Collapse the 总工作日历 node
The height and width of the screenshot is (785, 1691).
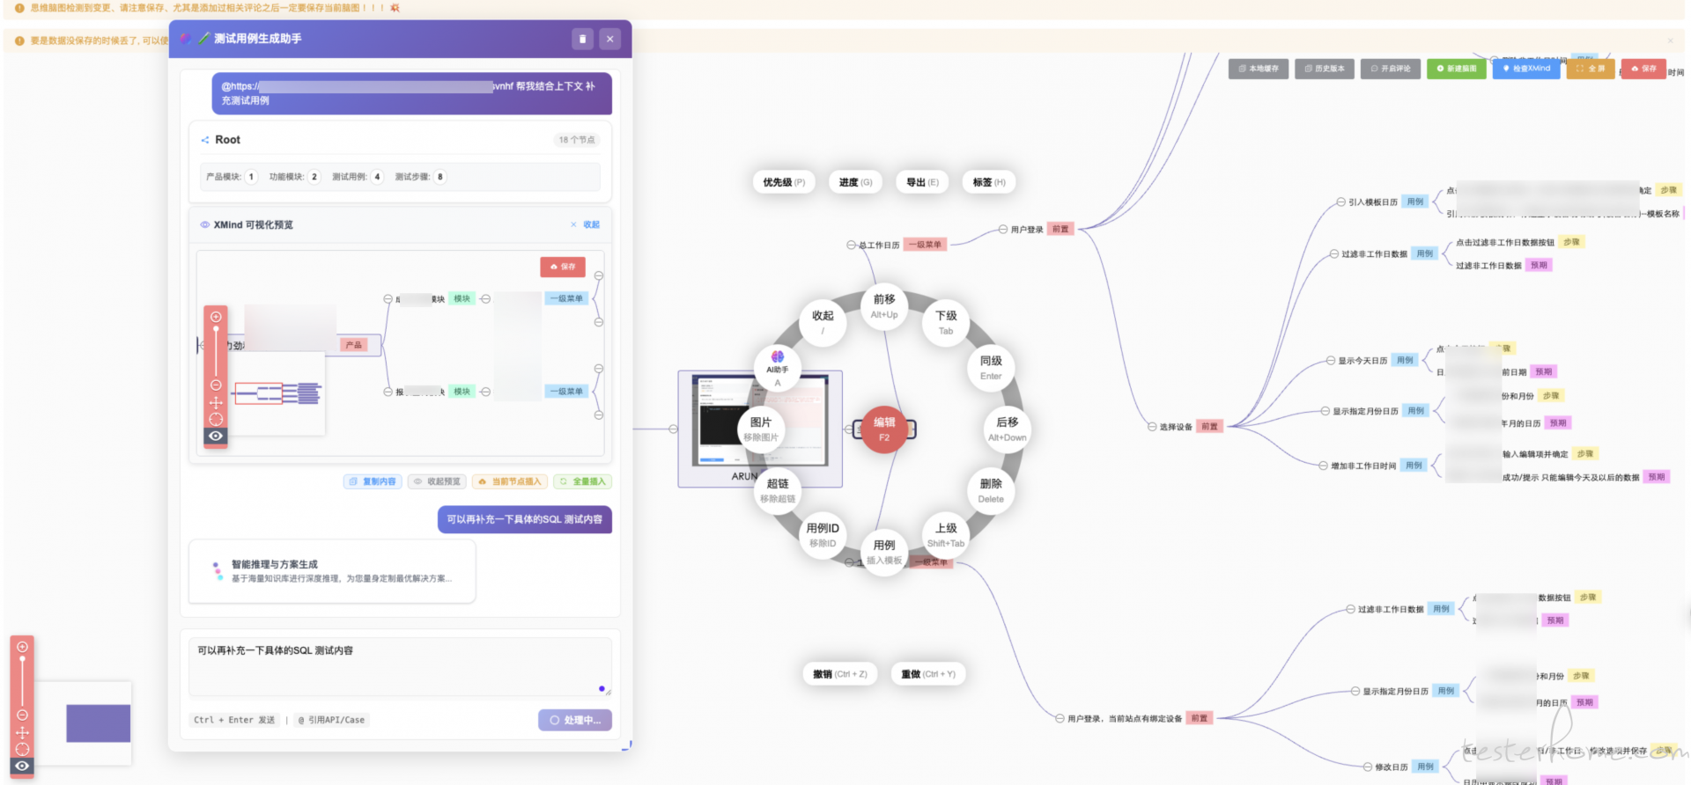pyautogui.click(x=852, y=246)
